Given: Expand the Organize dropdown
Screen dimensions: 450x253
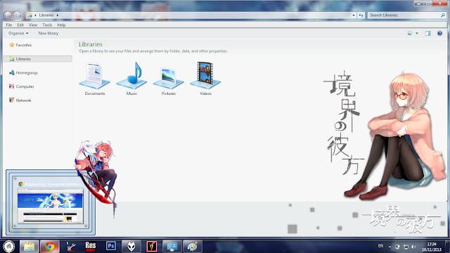Looking at the screenshot, I should click(x=18, y=33).
